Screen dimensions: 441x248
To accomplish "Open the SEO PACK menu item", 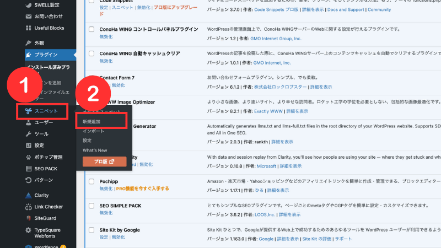I will (46, 169).
